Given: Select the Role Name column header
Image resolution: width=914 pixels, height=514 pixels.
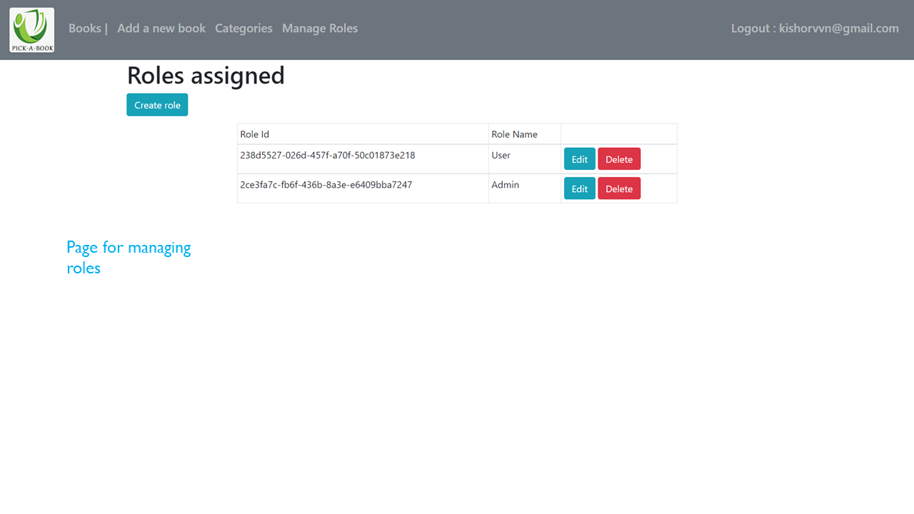Looking at the screenshot, I should pyautogui.click(x=525, y=134).
